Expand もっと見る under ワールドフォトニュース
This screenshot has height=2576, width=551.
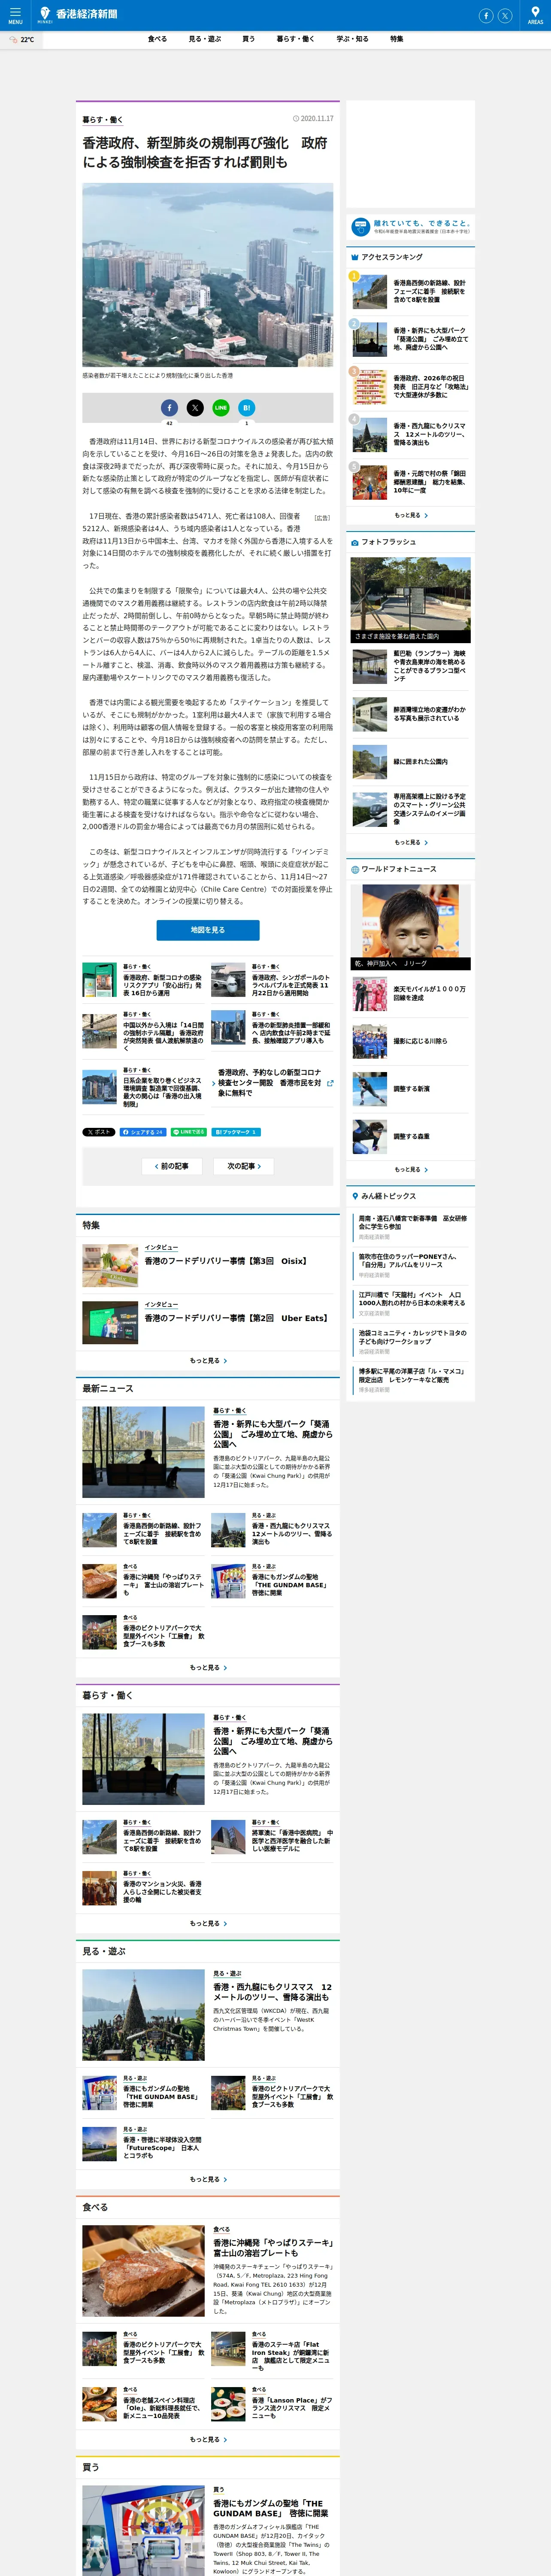pos(410,1169)
